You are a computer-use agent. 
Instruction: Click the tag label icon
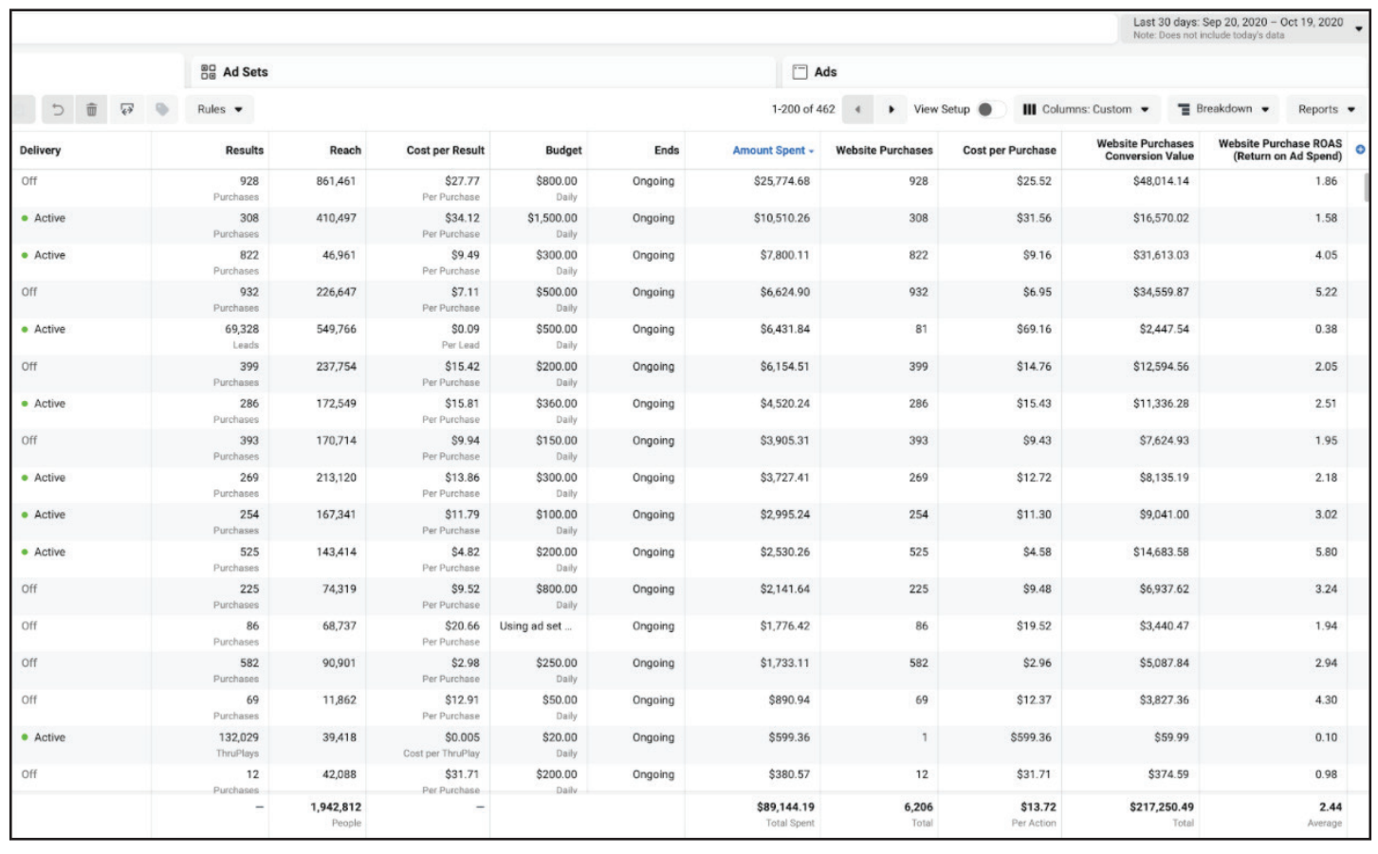click(x=162, y=110)
